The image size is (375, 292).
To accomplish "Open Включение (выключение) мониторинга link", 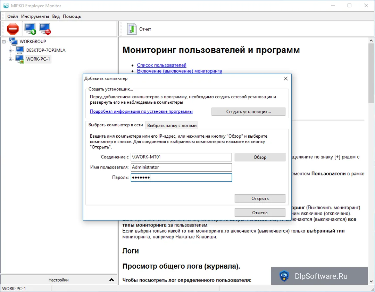I will point(180,71).
